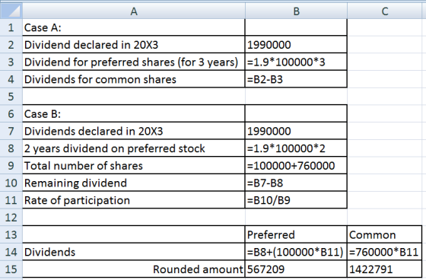
Task: Click the 'Rounded amount' cell
Action: tap(134, 269)
